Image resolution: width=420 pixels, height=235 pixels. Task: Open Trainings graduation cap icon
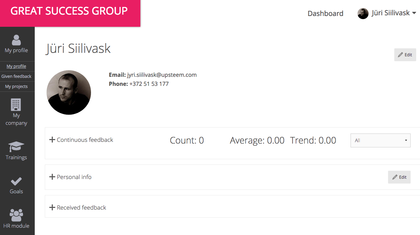[16, 147]
